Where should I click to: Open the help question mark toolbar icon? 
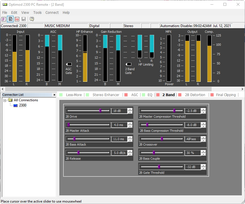32,19
